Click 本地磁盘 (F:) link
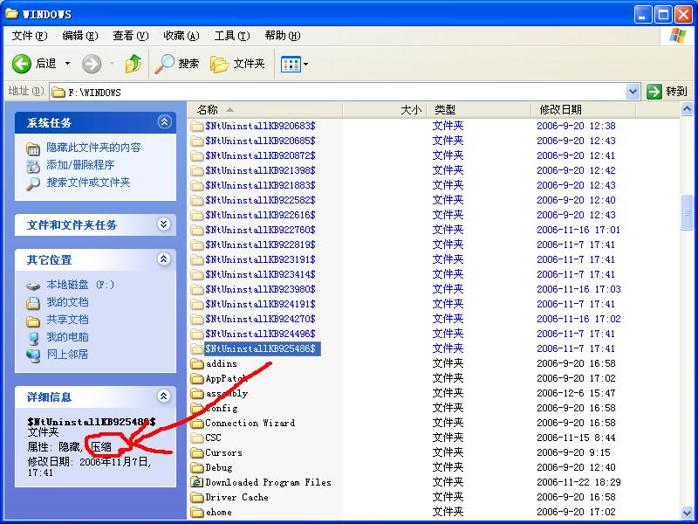Viewport: 698px width, 524px height. pos(80,285)
